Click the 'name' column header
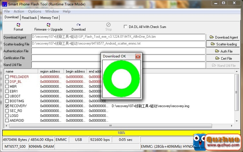The image size is (243, 152). tap(21, 71)
